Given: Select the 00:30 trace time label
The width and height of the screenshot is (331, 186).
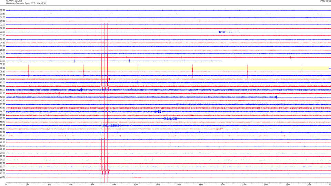Looking at the screenshot, I should (2, 14).
